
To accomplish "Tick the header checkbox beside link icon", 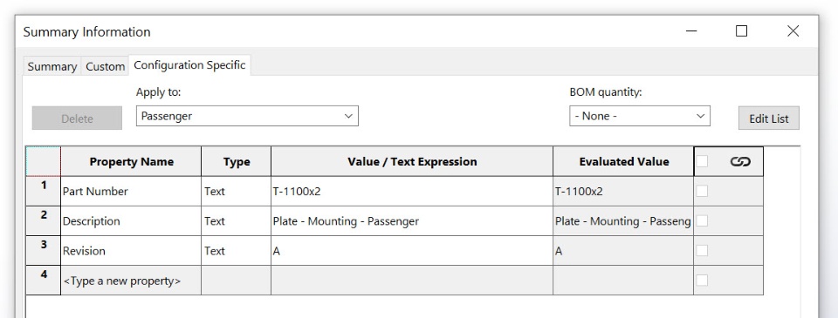I will click(x=702, y=161).
